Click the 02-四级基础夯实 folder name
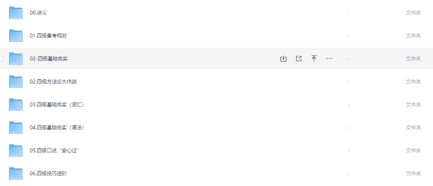This screenshot has width=433, height=186. point(49,59)
